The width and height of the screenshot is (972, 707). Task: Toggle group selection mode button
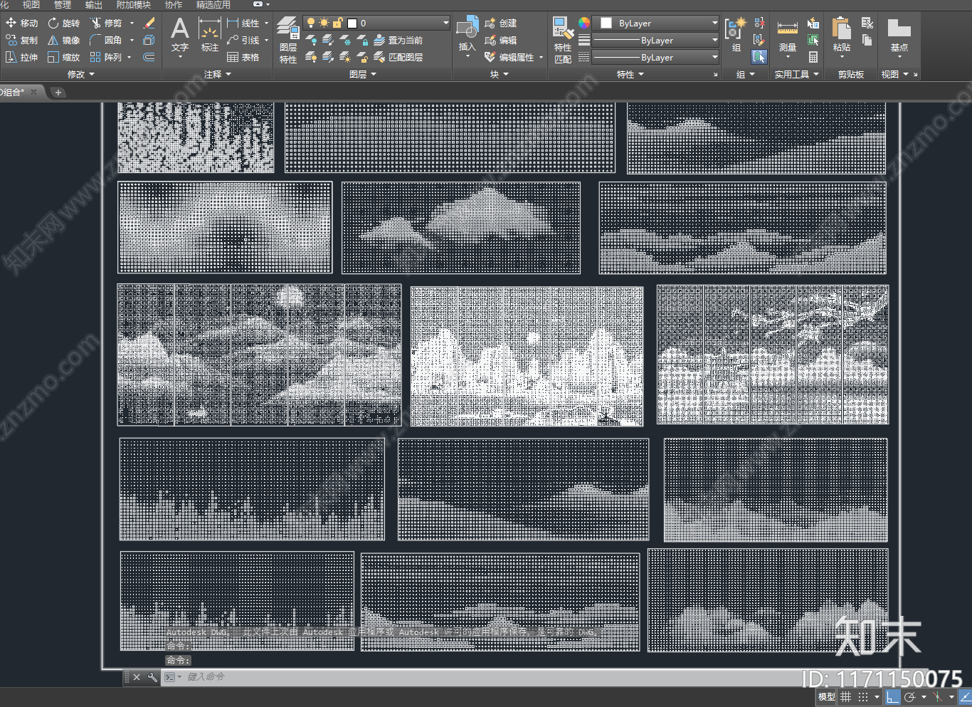coord(759,57)
